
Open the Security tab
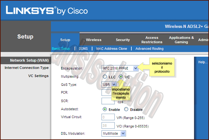123,40
